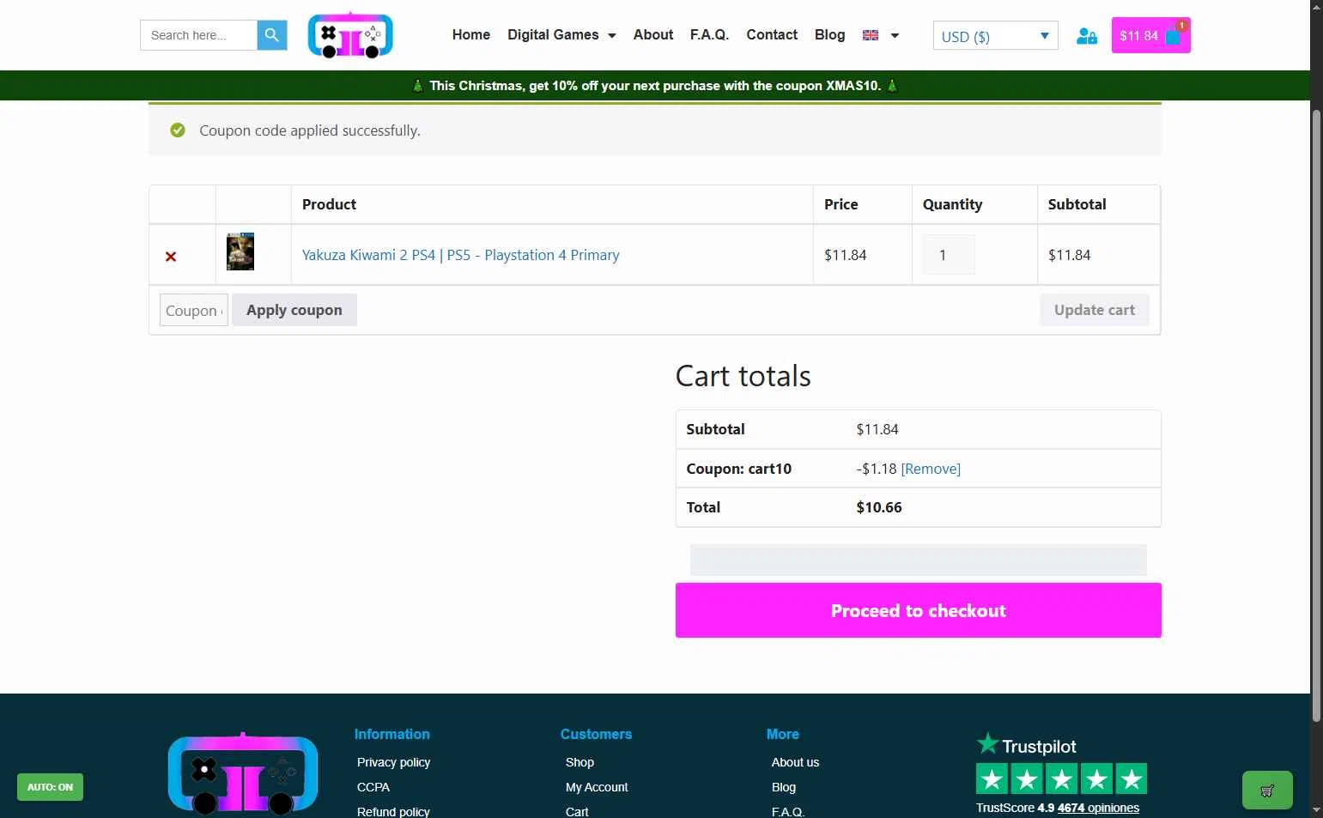The image size is (1323, 818).
Task: Click the green floating cart icon
Action: click(x=1266, y=790)
